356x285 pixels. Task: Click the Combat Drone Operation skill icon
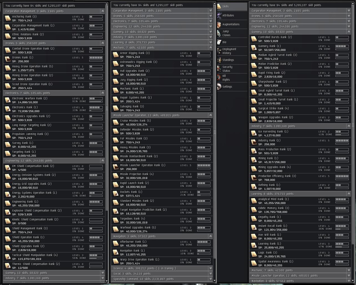pyautogui.click(x=8, y=50)
